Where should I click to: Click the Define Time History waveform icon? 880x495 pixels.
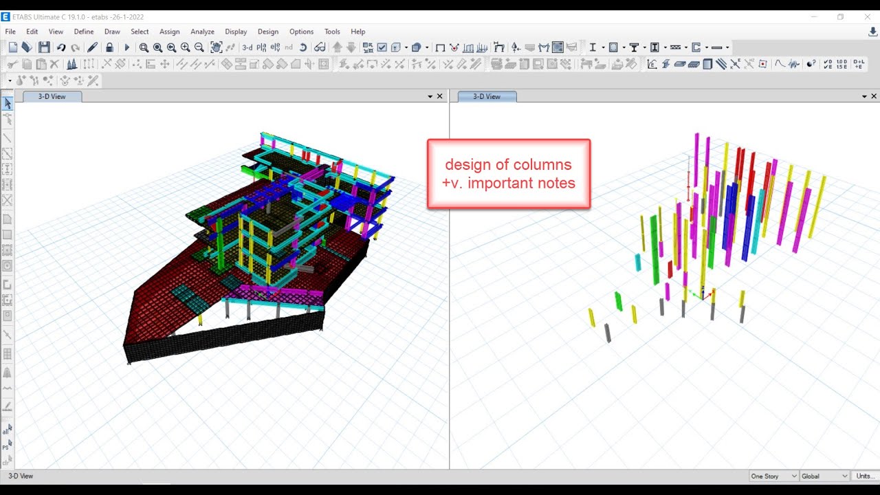pos(795,64)
